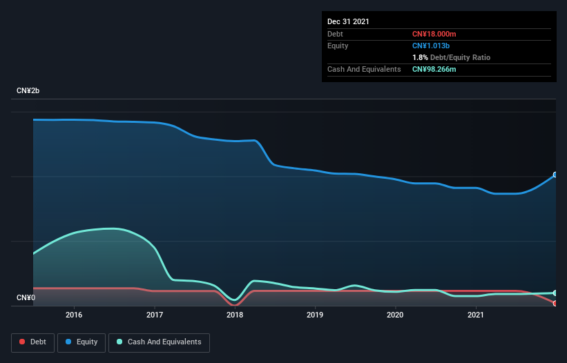Click Cash And Equivalents label in tooltip
This screenshot has height=363, width=567.
click(364, 69)
